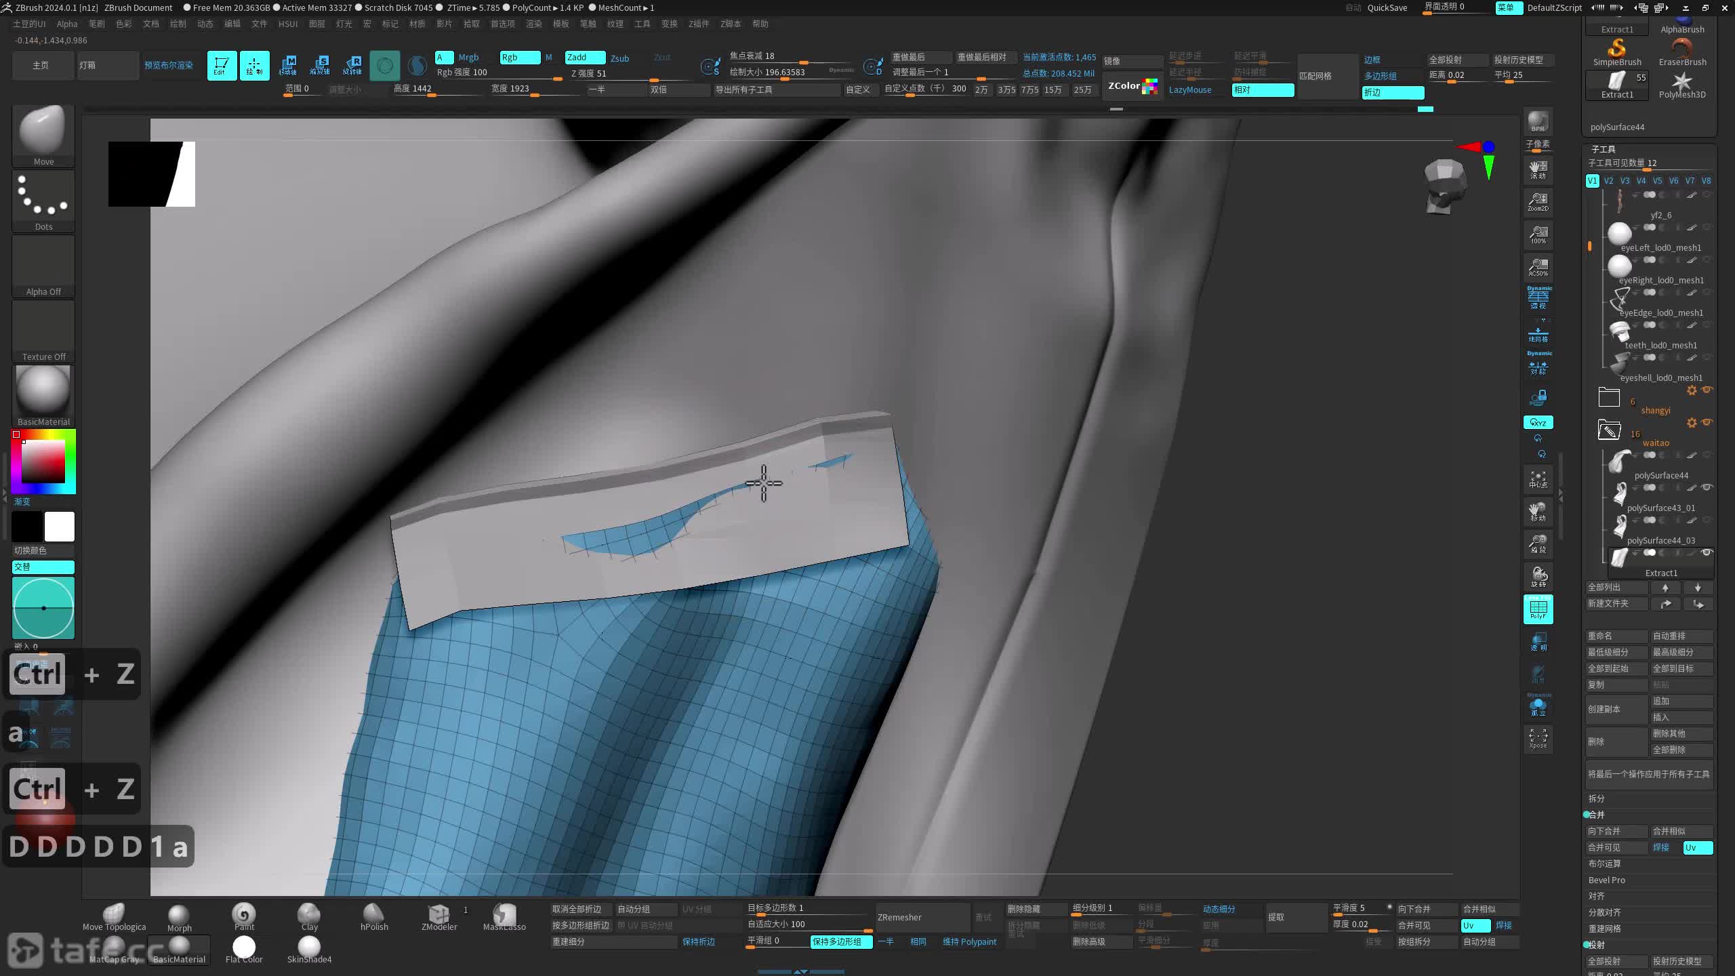Pick a color in the color picker square
The height and width of the screenshot is (976, 1735).
tap(43, 461)
